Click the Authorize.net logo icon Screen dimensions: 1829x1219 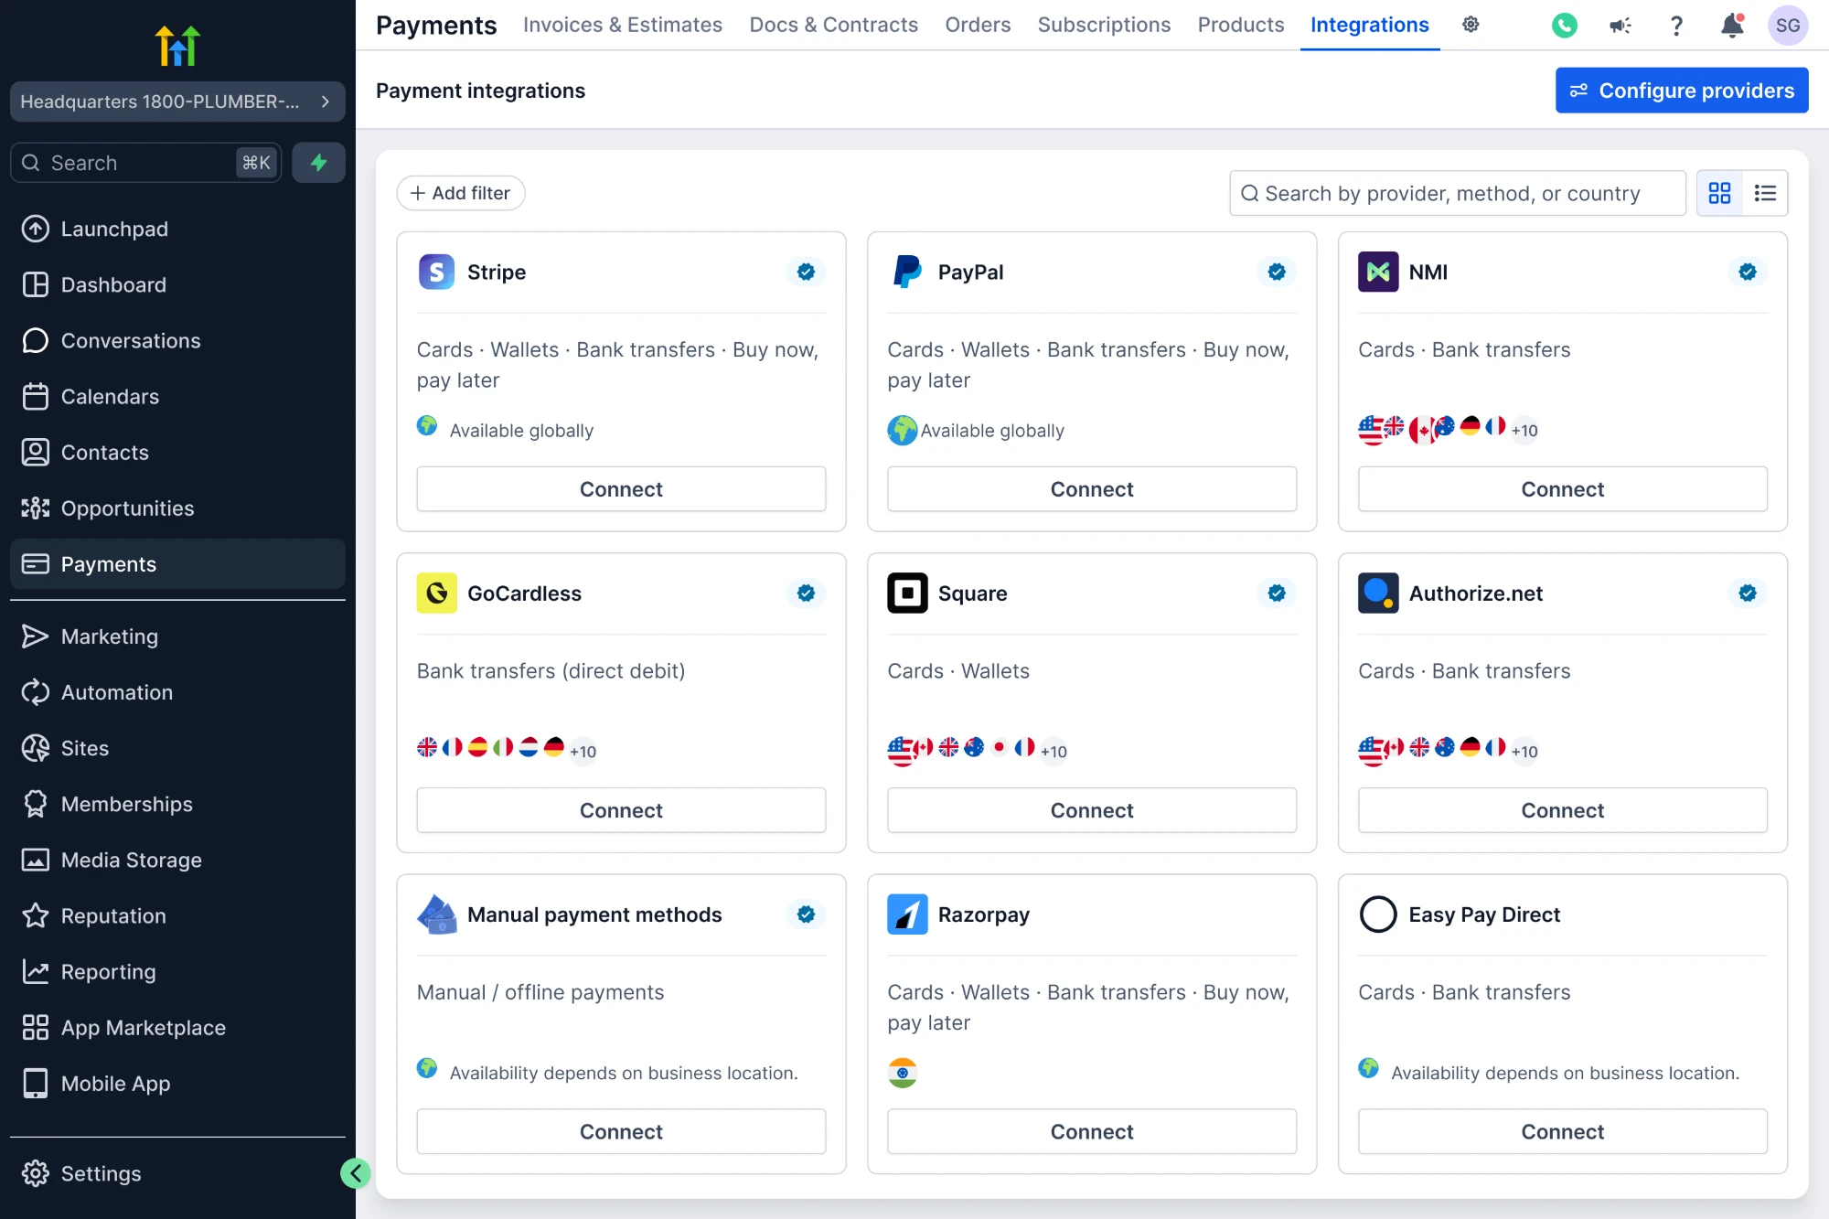click(1378, 593)
